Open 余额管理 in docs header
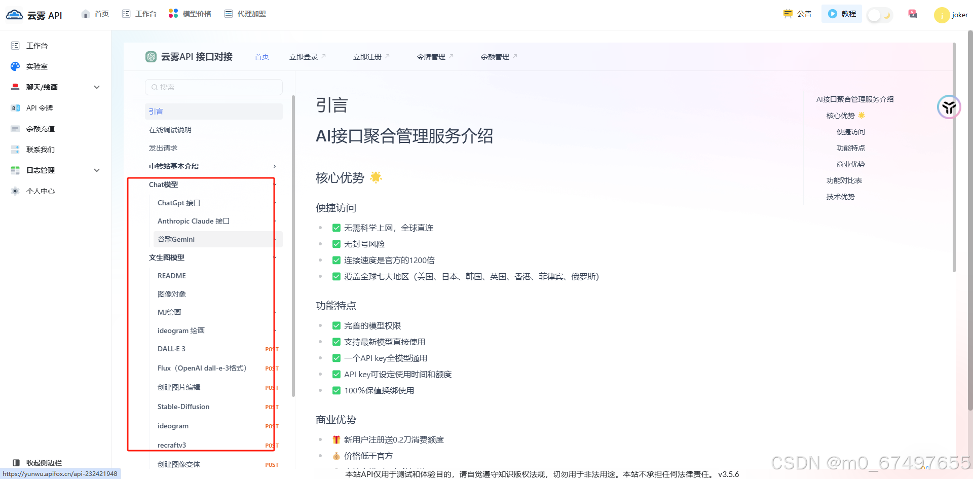973x479 pixels. (499, 57)
